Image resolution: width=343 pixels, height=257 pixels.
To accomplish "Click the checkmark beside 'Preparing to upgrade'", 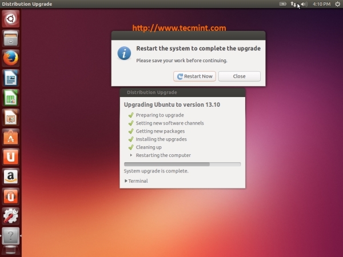I will [x=131, y=115].
